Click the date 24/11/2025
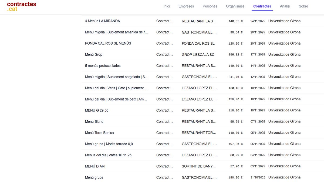The image size is (324, 182). (258, 21)
